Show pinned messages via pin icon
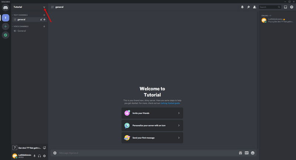The width and height of the screenshot is (296, 160). pyautogui.click(x=248, y=7)
